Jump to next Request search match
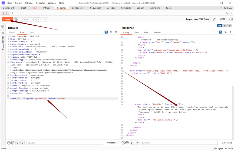Viewport: 234px width, 151px height. coord(22,143)
